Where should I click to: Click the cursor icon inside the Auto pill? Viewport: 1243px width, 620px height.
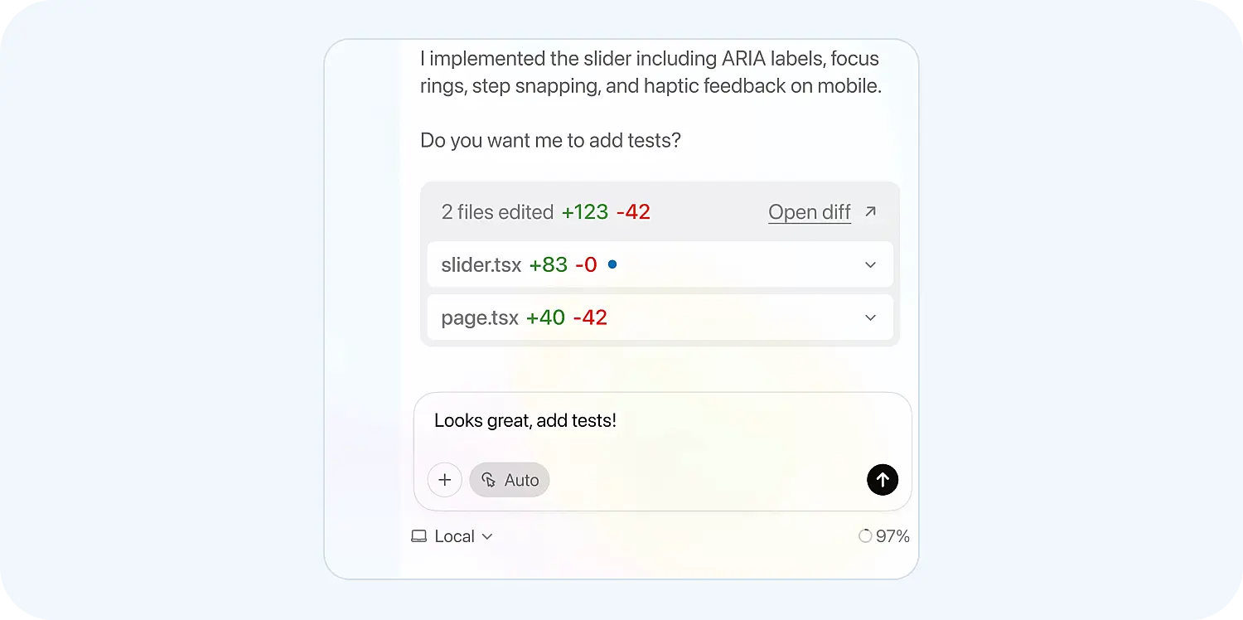tap(488, 480)
